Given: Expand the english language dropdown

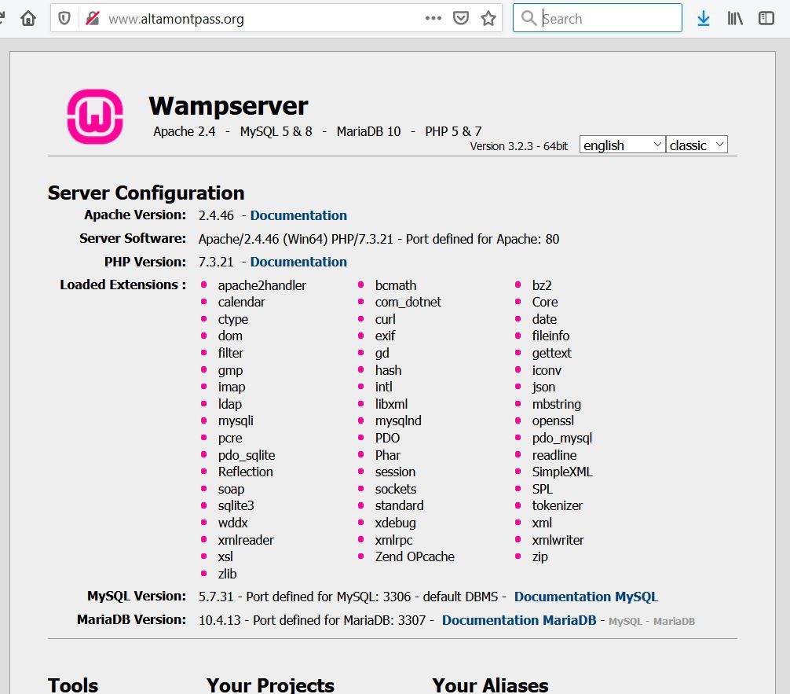Looking at the screenshot, I should coord(622,145).
